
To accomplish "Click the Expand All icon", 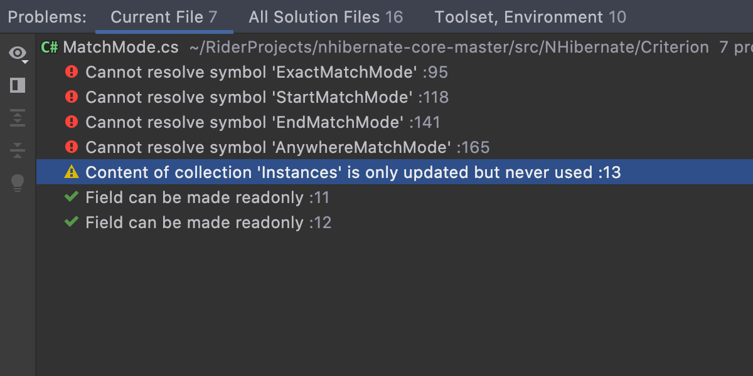I will tap(18, 118).
